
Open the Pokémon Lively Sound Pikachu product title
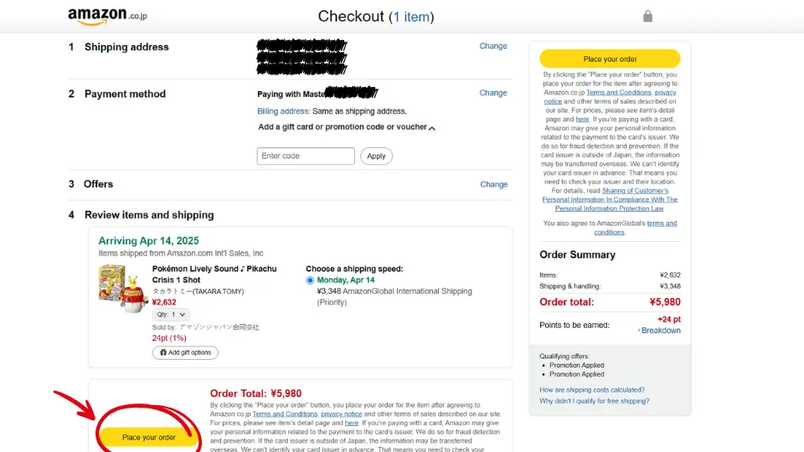tap(214, 274)
